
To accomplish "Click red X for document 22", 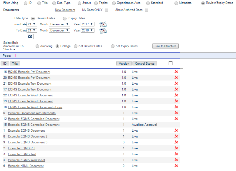I will pyautogui.click(x=176, y=95).
